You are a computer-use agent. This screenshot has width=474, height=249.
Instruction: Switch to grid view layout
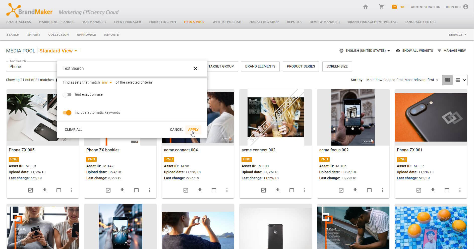447,80
